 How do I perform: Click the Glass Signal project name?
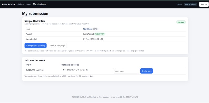pyautogui.click(x=88, y=34)
